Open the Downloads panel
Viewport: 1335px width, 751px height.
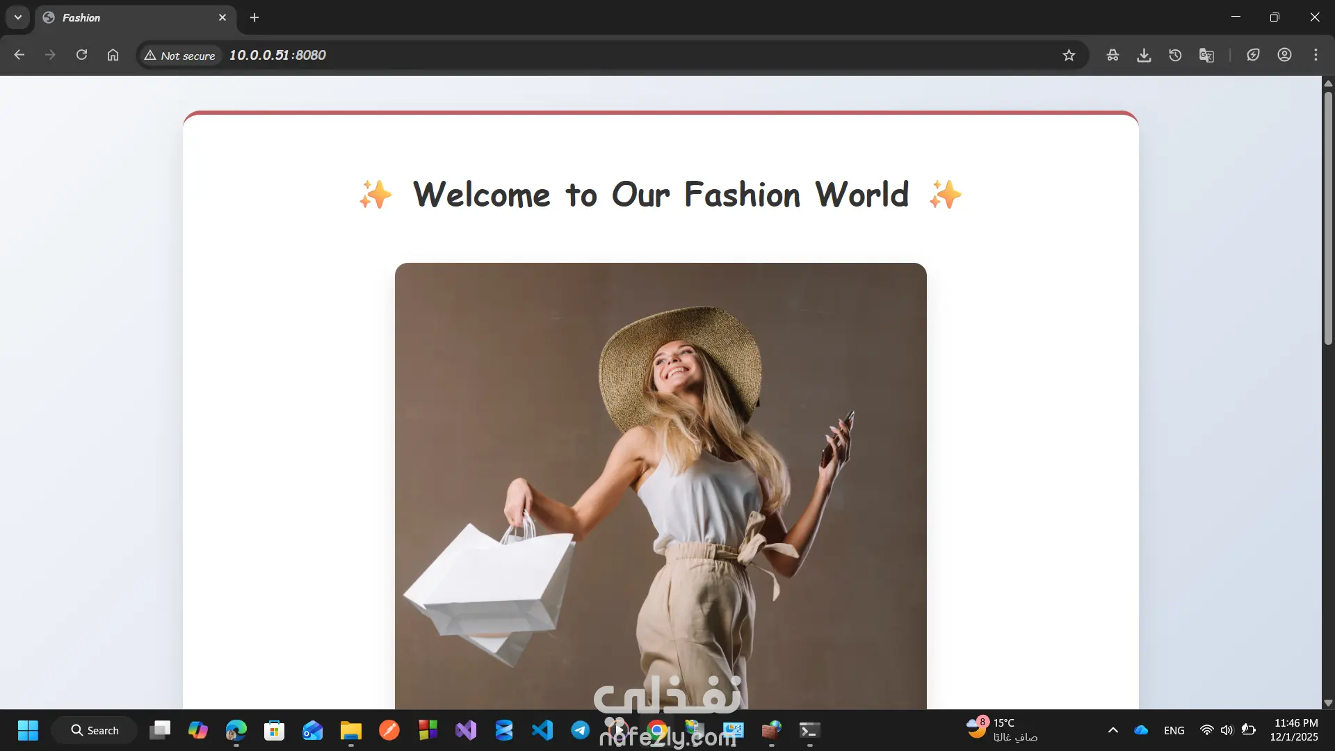(1144, 55)
